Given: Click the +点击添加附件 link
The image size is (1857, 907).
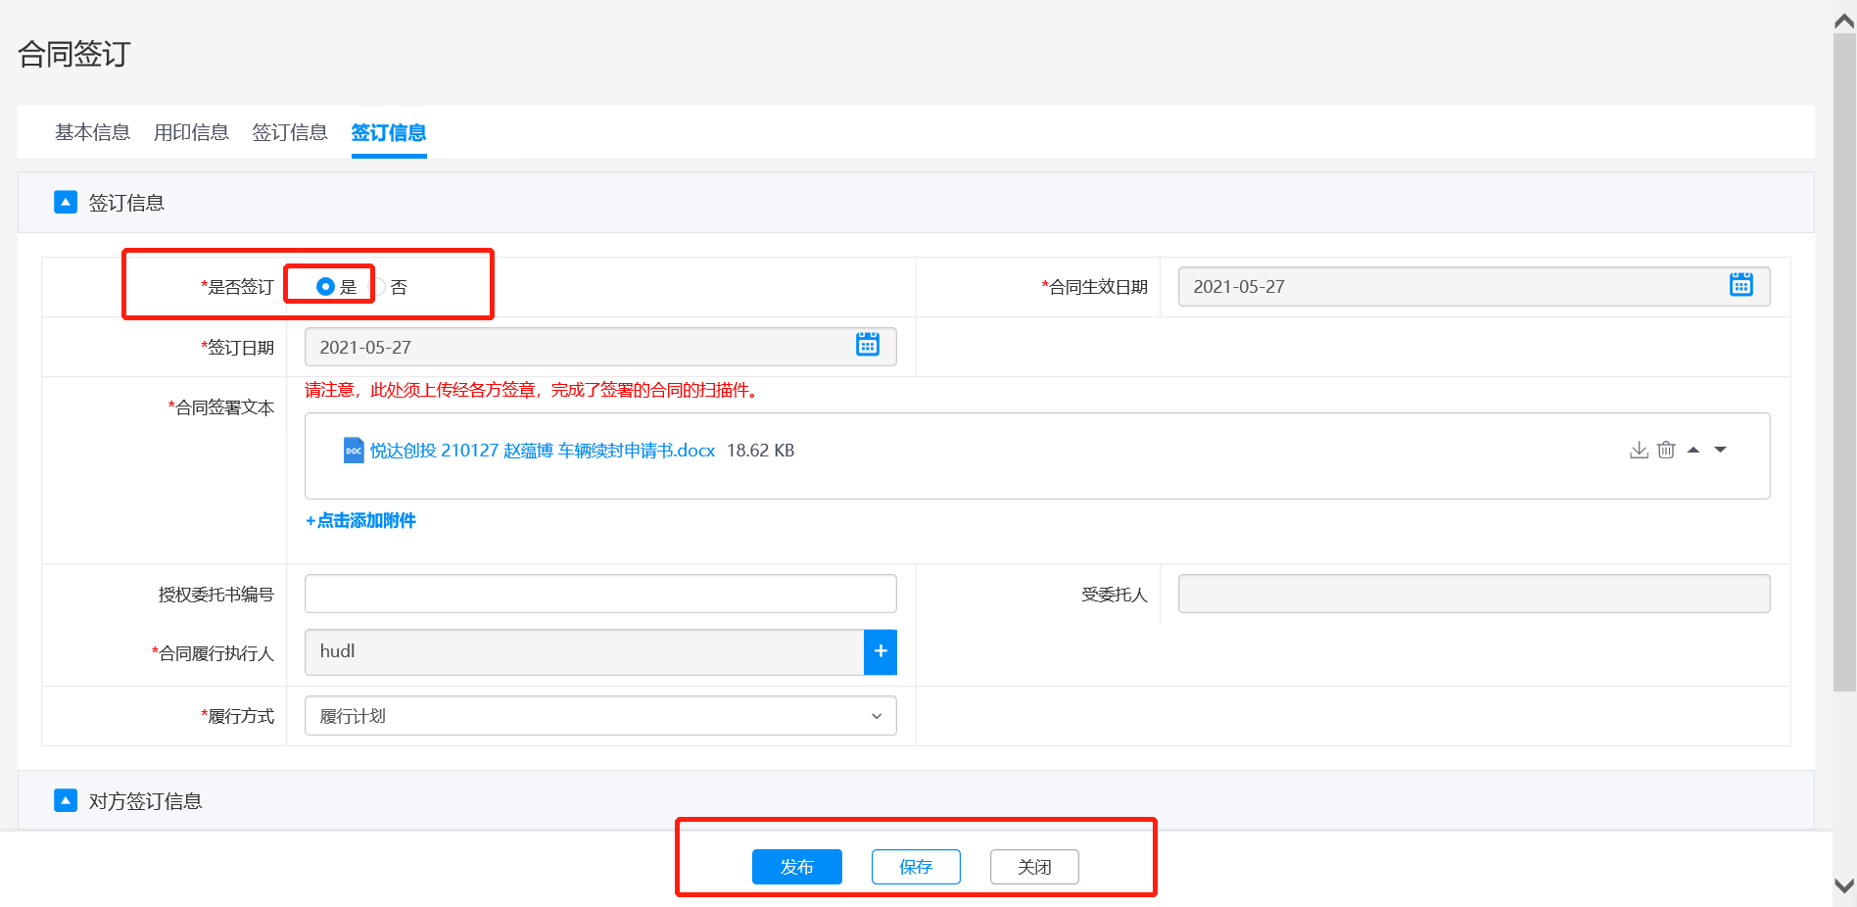Looking at the screenshot, I should 360,520.
